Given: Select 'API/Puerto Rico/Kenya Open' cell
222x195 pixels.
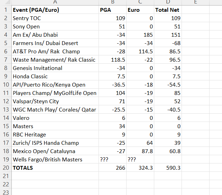Looking at the screenshot, I should (x=55, y=85).
